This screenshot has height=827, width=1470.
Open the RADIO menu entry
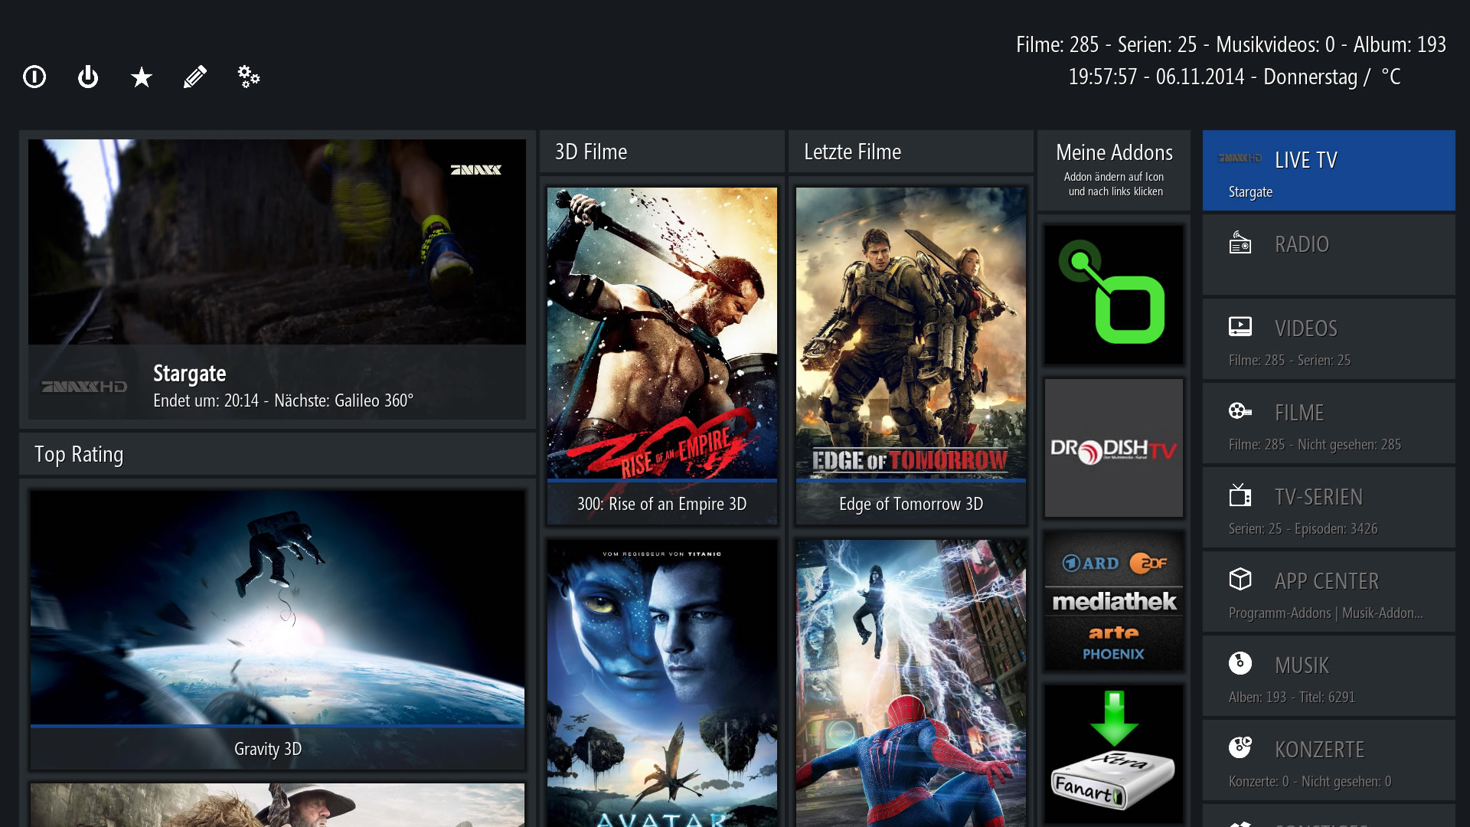pyautogui.click(x=1329, y=254)
